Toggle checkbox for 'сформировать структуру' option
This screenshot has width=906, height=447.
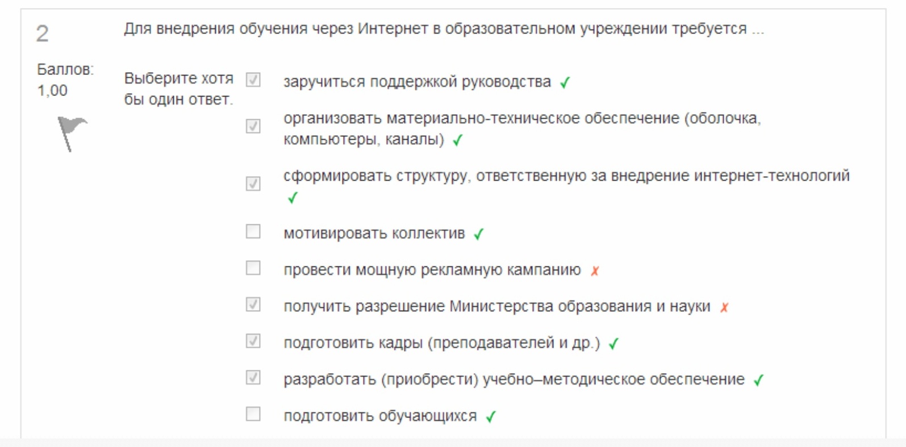pos(253,184)
